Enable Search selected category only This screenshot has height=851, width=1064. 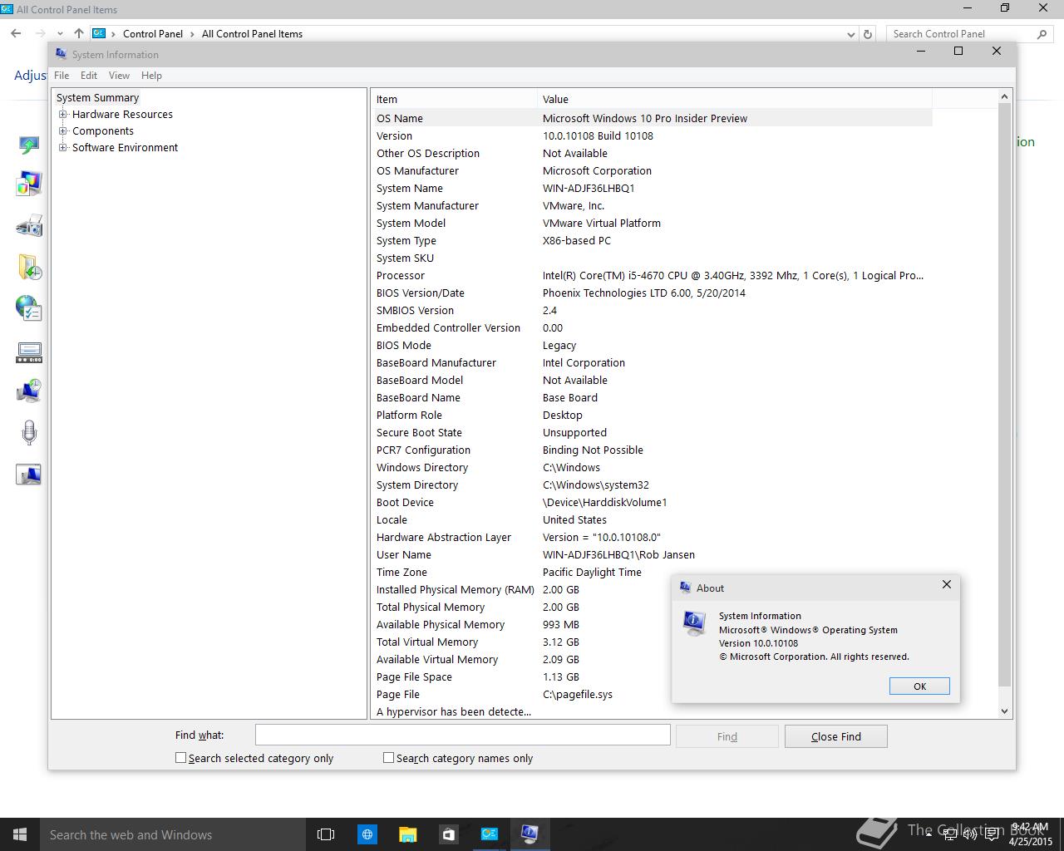[x=180, y=758]
